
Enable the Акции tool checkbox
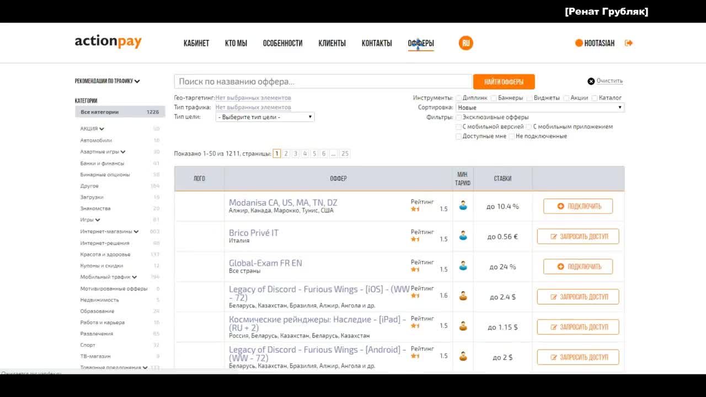pyautogui.click(x=566, y=98)
